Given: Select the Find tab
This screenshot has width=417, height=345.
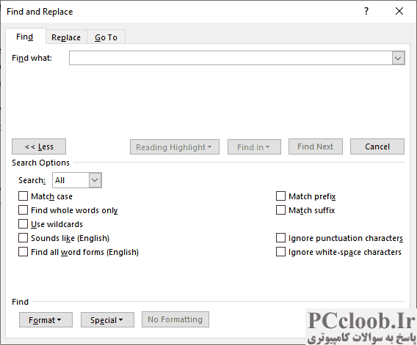Looking at the screenshot, I should pyautogui.click(x=25, y=37).
